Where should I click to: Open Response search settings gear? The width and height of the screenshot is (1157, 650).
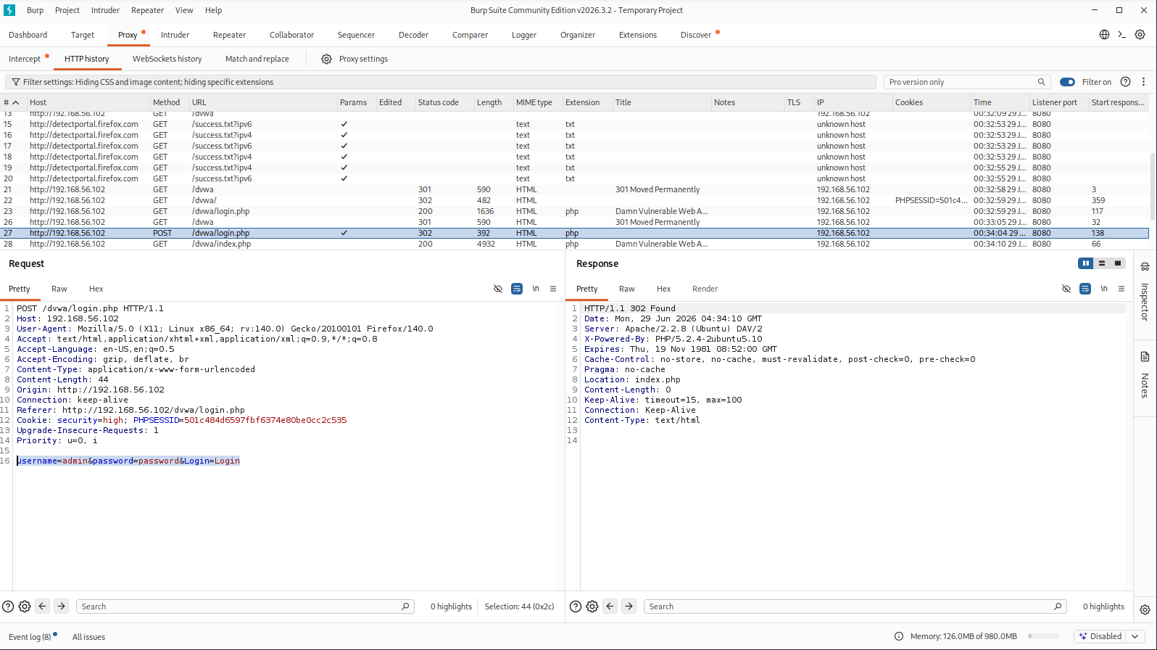tap(592, 606)
